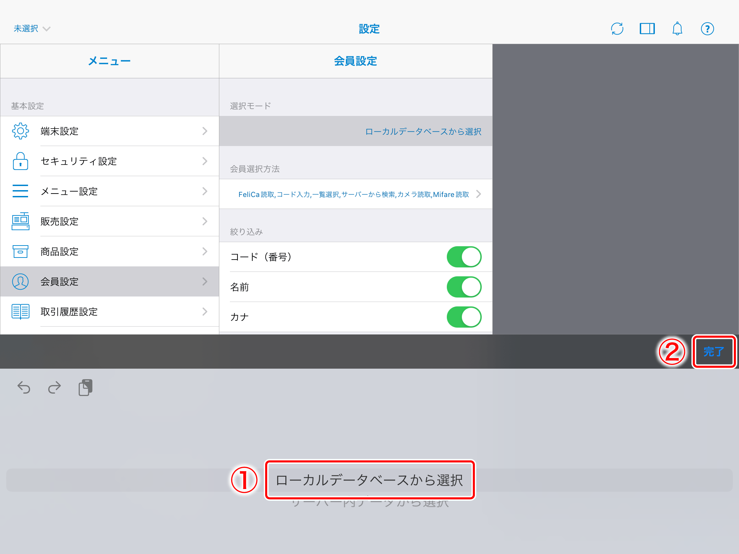
Task: Toggle the split panel layout icon
Action: pos(647,29)
